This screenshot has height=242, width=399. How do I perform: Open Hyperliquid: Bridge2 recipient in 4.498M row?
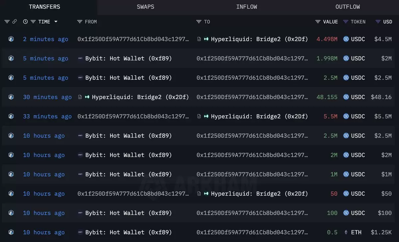point(259,39)
